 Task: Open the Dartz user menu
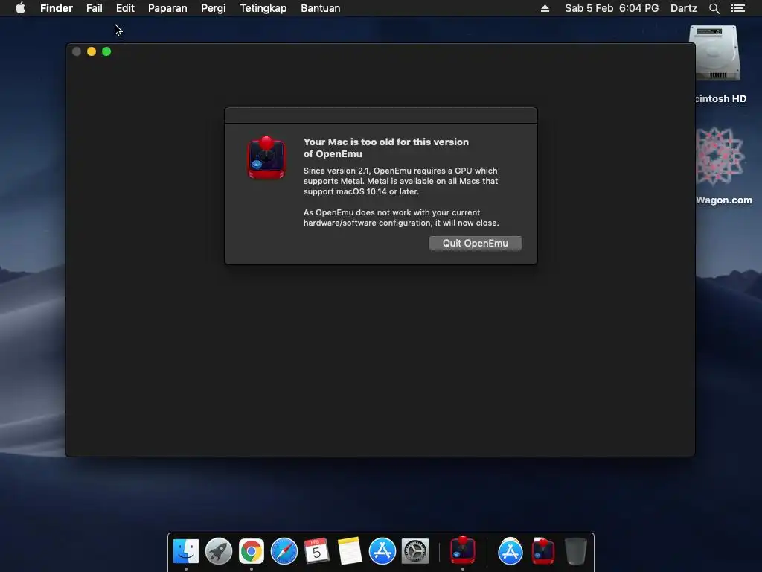683,8
